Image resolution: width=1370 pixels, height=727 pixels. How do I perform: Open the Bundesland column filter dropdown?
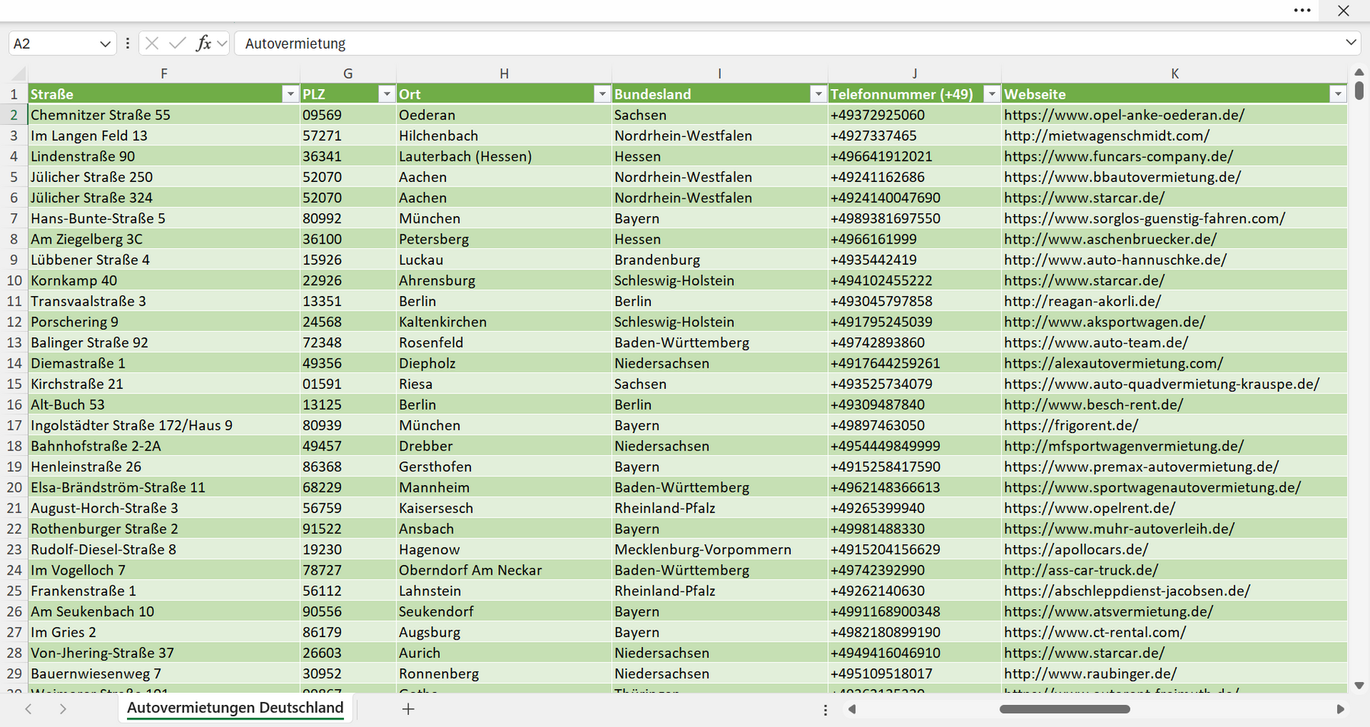coord(818,94)
